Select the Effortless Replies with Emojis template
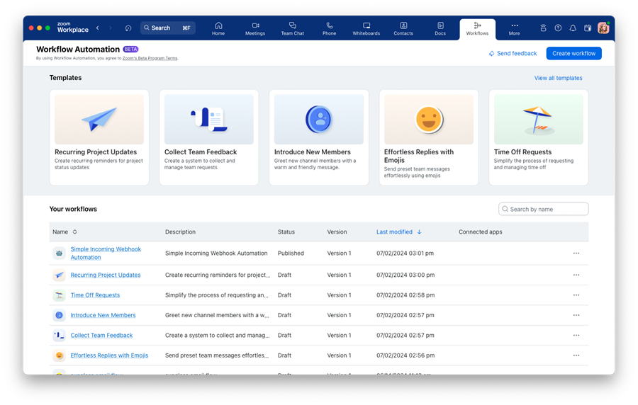Screen dimensions: 638x405 (x=428, y=137)
